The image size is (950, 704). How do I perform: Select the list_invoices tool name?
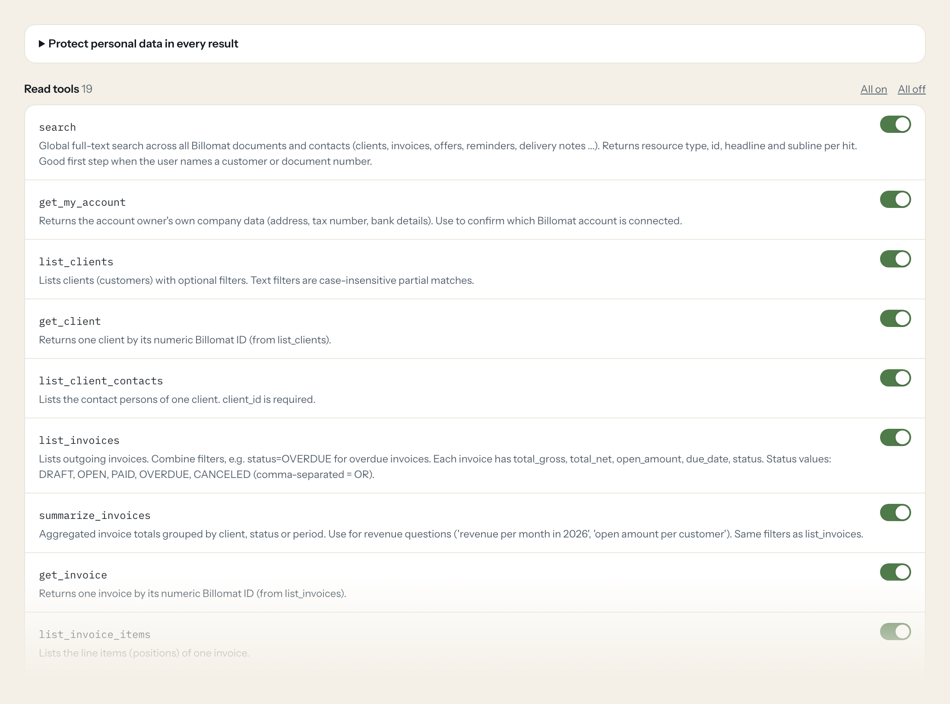coord(79,440)
